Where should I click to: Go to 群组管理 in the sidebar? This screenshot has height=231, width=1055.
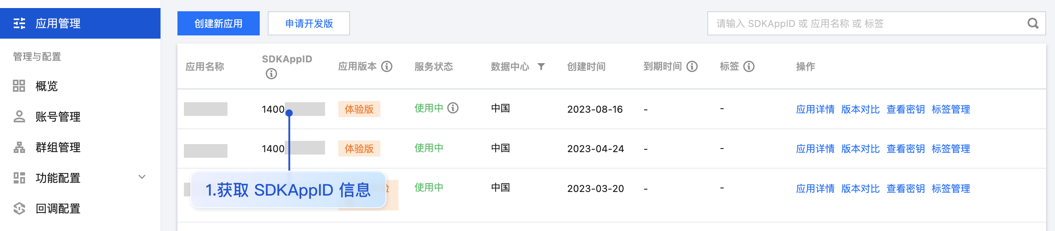57,148
